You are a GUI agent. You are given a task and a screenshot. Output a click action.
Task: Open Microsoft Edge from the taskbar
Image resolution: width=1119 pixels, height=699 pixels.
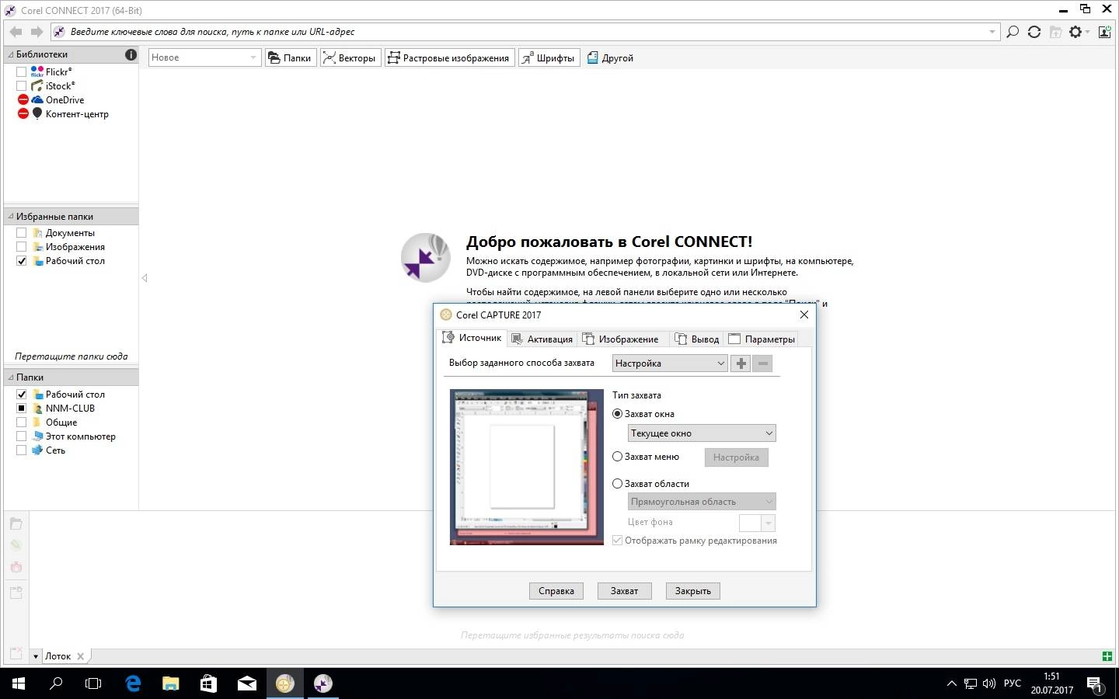133,683
